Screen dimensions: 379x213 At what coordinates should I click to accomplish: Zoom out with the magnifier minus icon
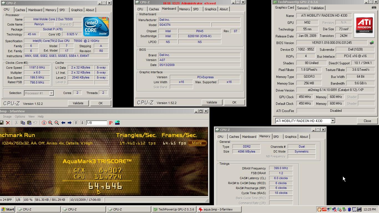pos(57,123)
